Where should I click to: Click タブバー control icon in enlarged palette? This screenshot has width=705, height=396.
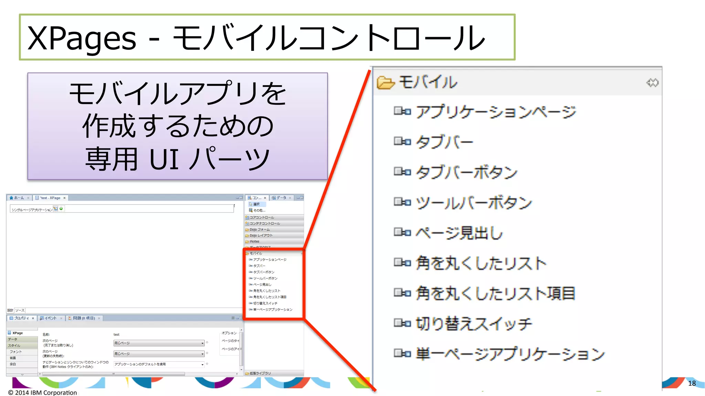[402, 141]
